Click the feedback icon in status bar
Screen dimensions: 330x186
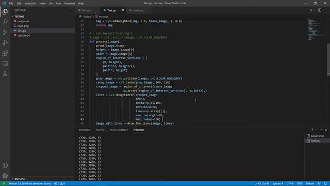(x=319, y=183)
